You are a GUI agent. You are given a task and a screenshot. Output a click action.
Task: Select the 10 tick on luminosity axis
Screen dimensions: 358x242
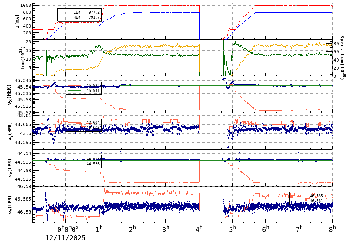29,59
